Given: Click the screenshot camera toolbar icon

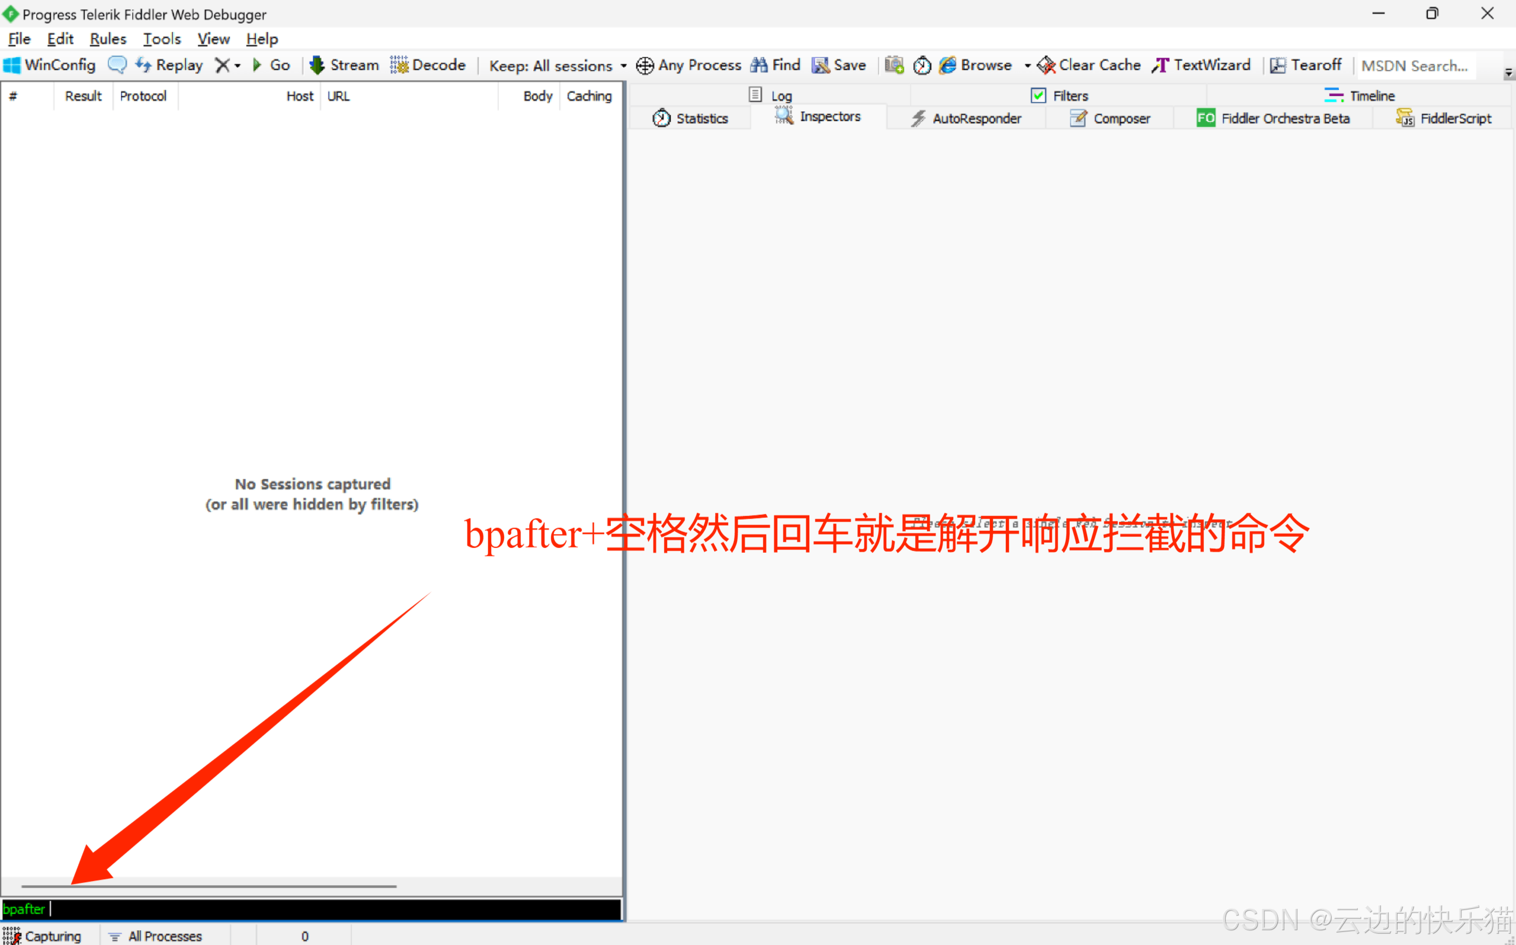Looking at the screenshot, I should click(x=894, y=65).
